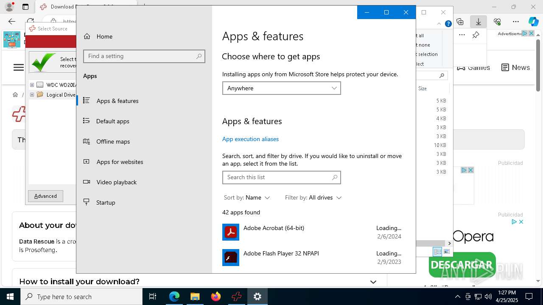This screenshot has width=543, height=305.
Task: Go back in the Edge browser
Action: click(x=12, y=21)
